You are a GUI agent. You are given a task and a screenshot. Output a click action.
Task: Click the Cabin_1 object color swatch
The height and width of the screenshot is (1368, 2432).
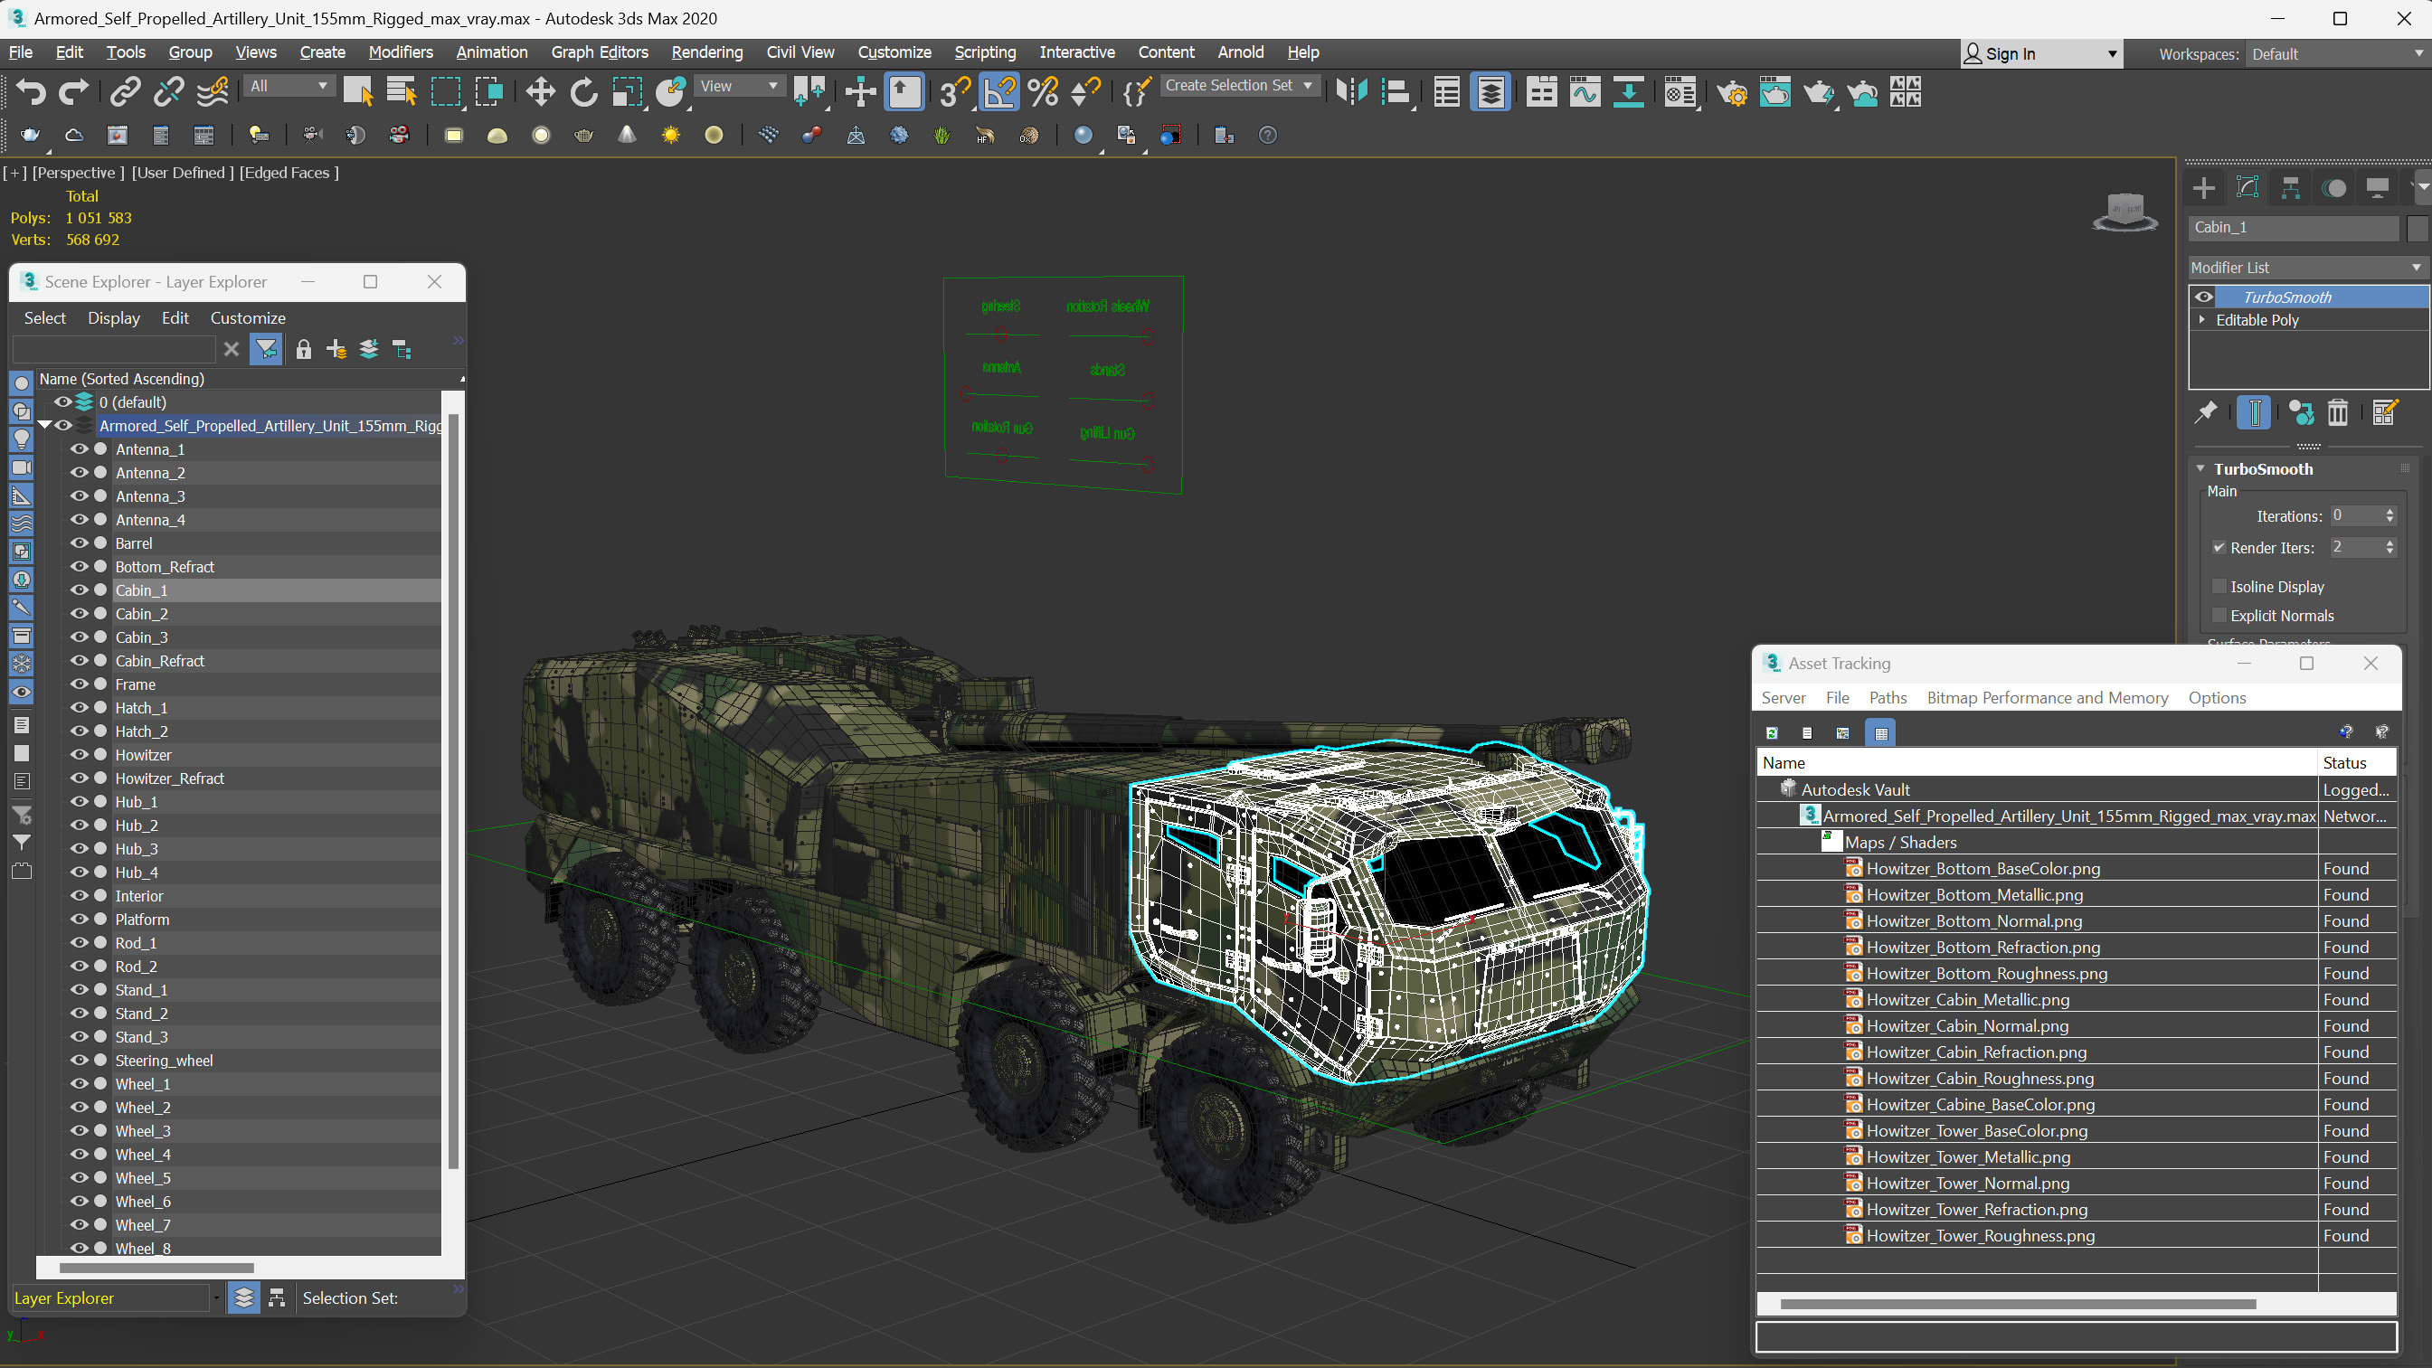coord(2416,228)
